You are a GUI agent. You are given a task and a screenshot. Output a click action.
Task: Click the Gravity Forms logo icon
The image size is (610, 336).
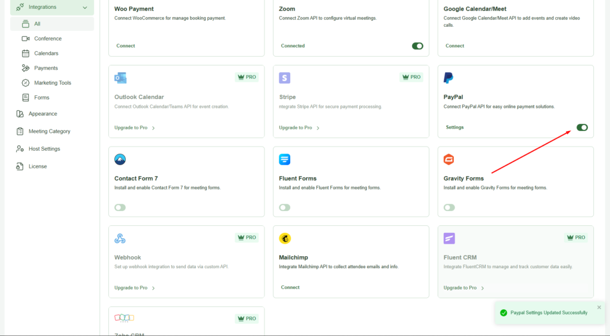[449, 160]
